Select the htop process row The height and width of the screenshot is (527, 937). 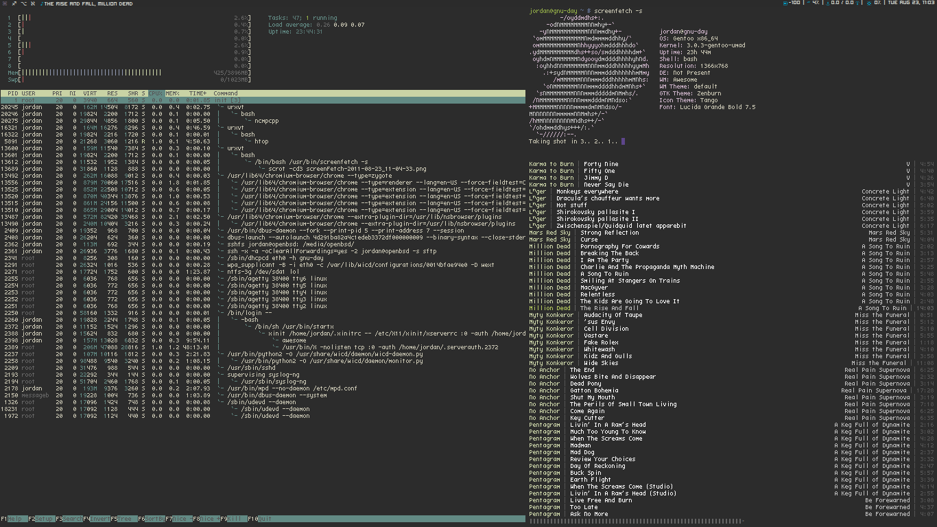pos(263,141)
